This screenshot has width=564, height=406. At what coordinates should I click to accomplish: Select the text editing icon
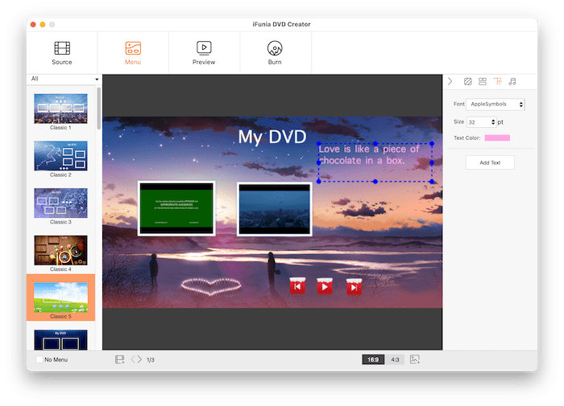point(497,82)
